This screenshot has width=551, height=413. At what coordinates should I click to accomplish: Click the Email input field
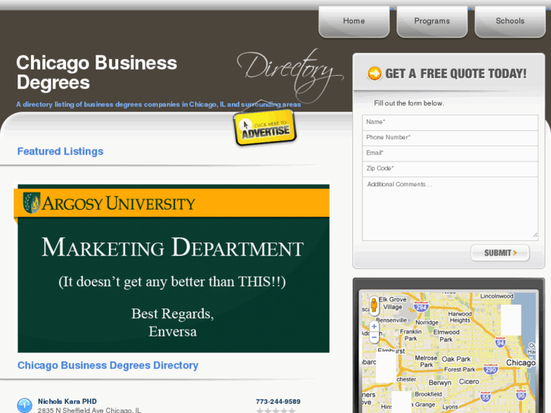click(450, 153)
